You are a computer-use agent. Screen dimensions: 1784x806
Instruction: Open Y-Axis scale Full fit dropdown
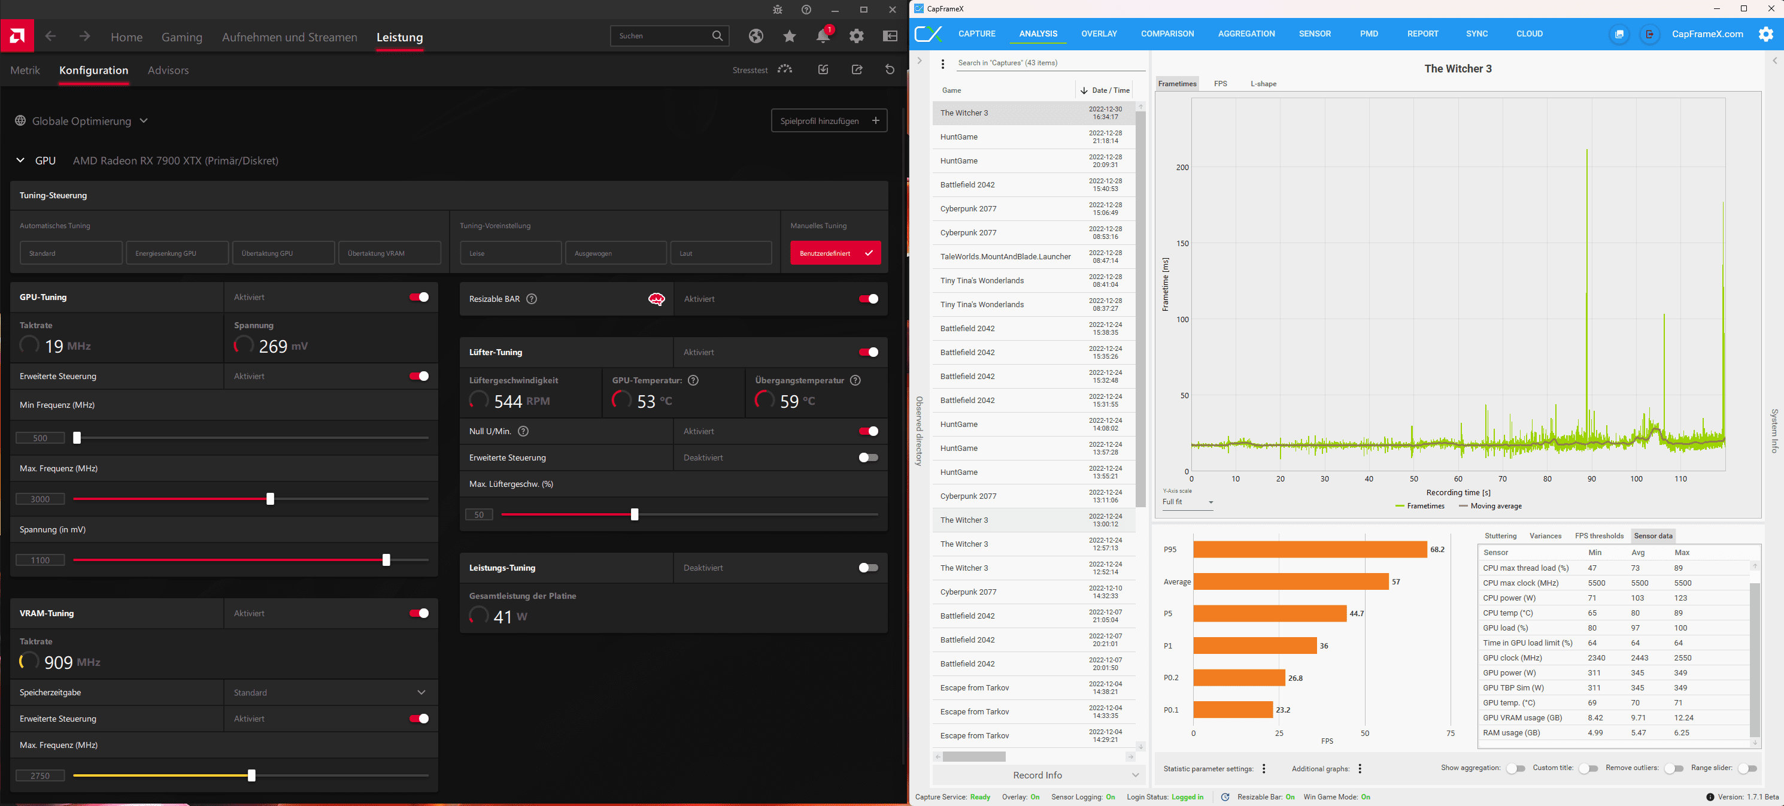point(1188,502)
